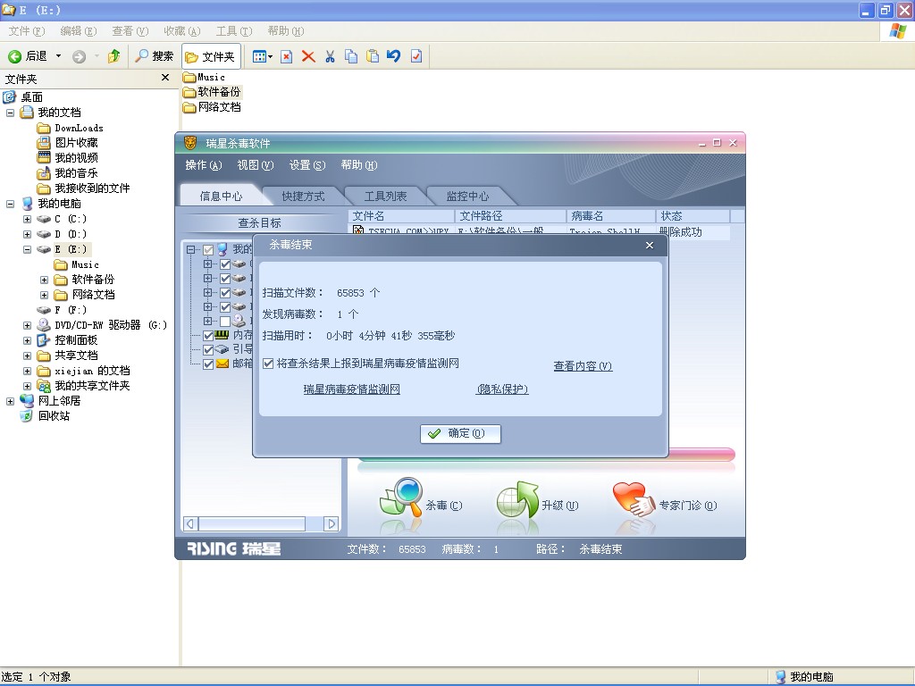This screenshot has width=915, height=686.
Task: Select the 网络文档 folder in file list
Action: (212, 107)
